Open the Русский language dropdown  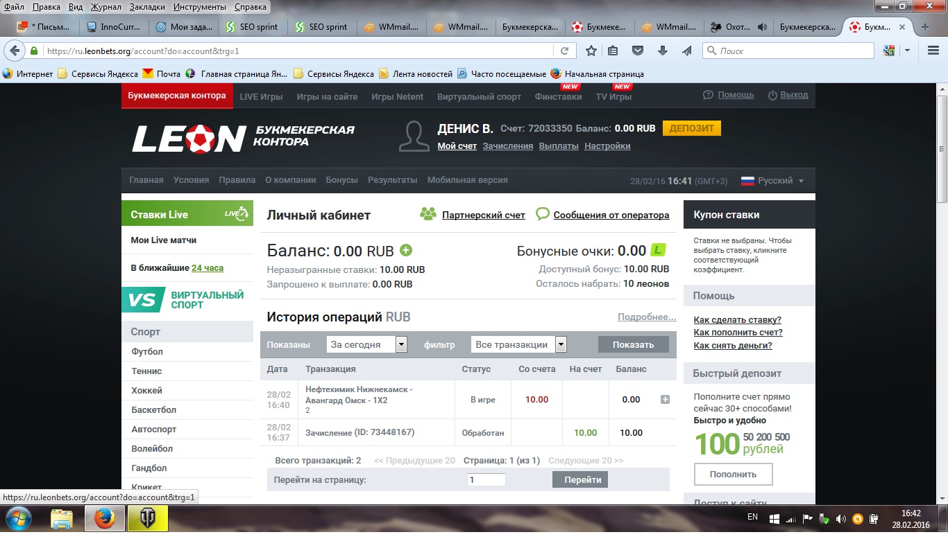pos(773,181)
